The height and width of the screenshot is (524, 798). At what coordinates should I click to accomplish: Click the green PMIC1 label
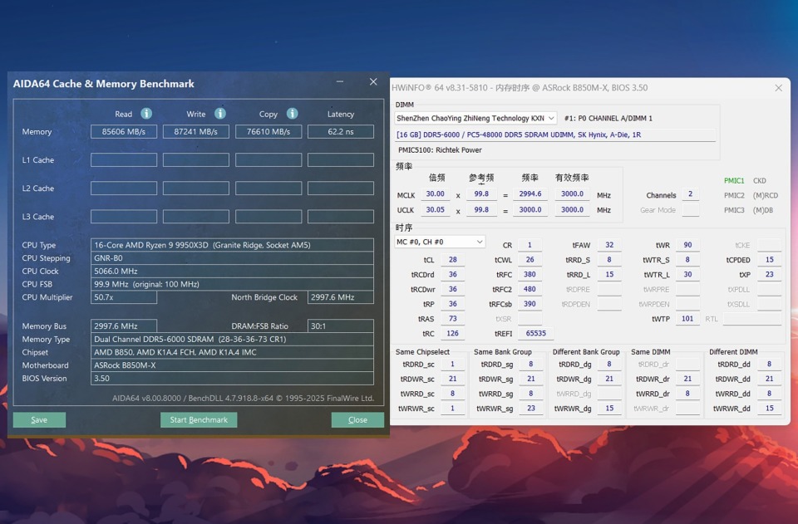click(734, 181)
